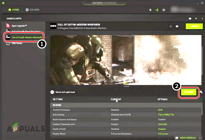This screenshot has height=140, width=205.
Task: Click 'Bullet Impacts and Sprays' setting
Action: (x=65, y=119)
